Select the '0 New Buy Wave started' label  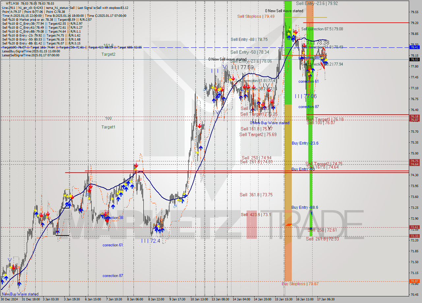pos(269,123)
